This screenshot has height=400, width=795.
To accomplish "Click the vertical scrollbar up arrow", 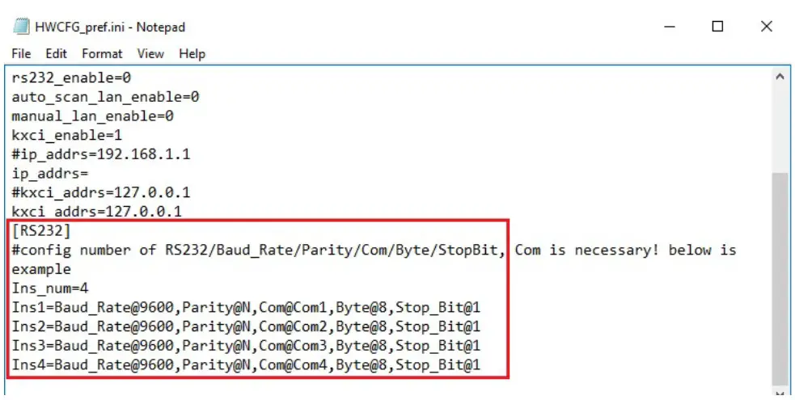I will click(780, 77).
